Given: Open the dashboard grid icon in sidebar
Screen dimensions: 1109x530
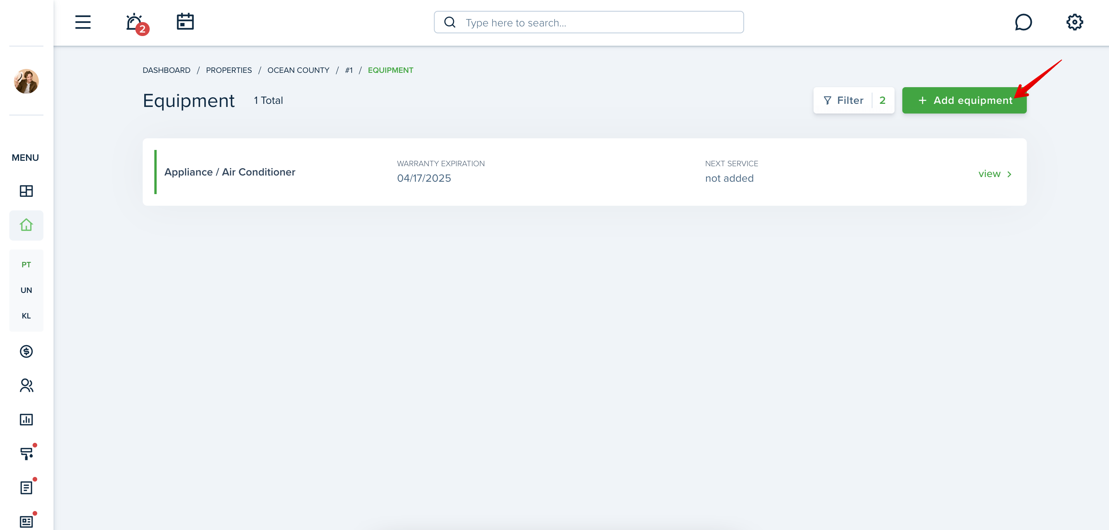Looking at the screenshot, I should point(26,191).
